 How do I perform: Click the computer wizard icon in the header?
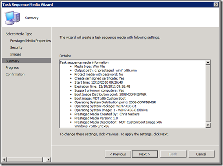(x=12, y=18)
